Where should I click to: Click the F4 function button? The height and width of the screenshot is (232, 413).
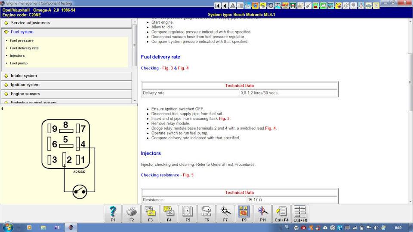(169, 214)
